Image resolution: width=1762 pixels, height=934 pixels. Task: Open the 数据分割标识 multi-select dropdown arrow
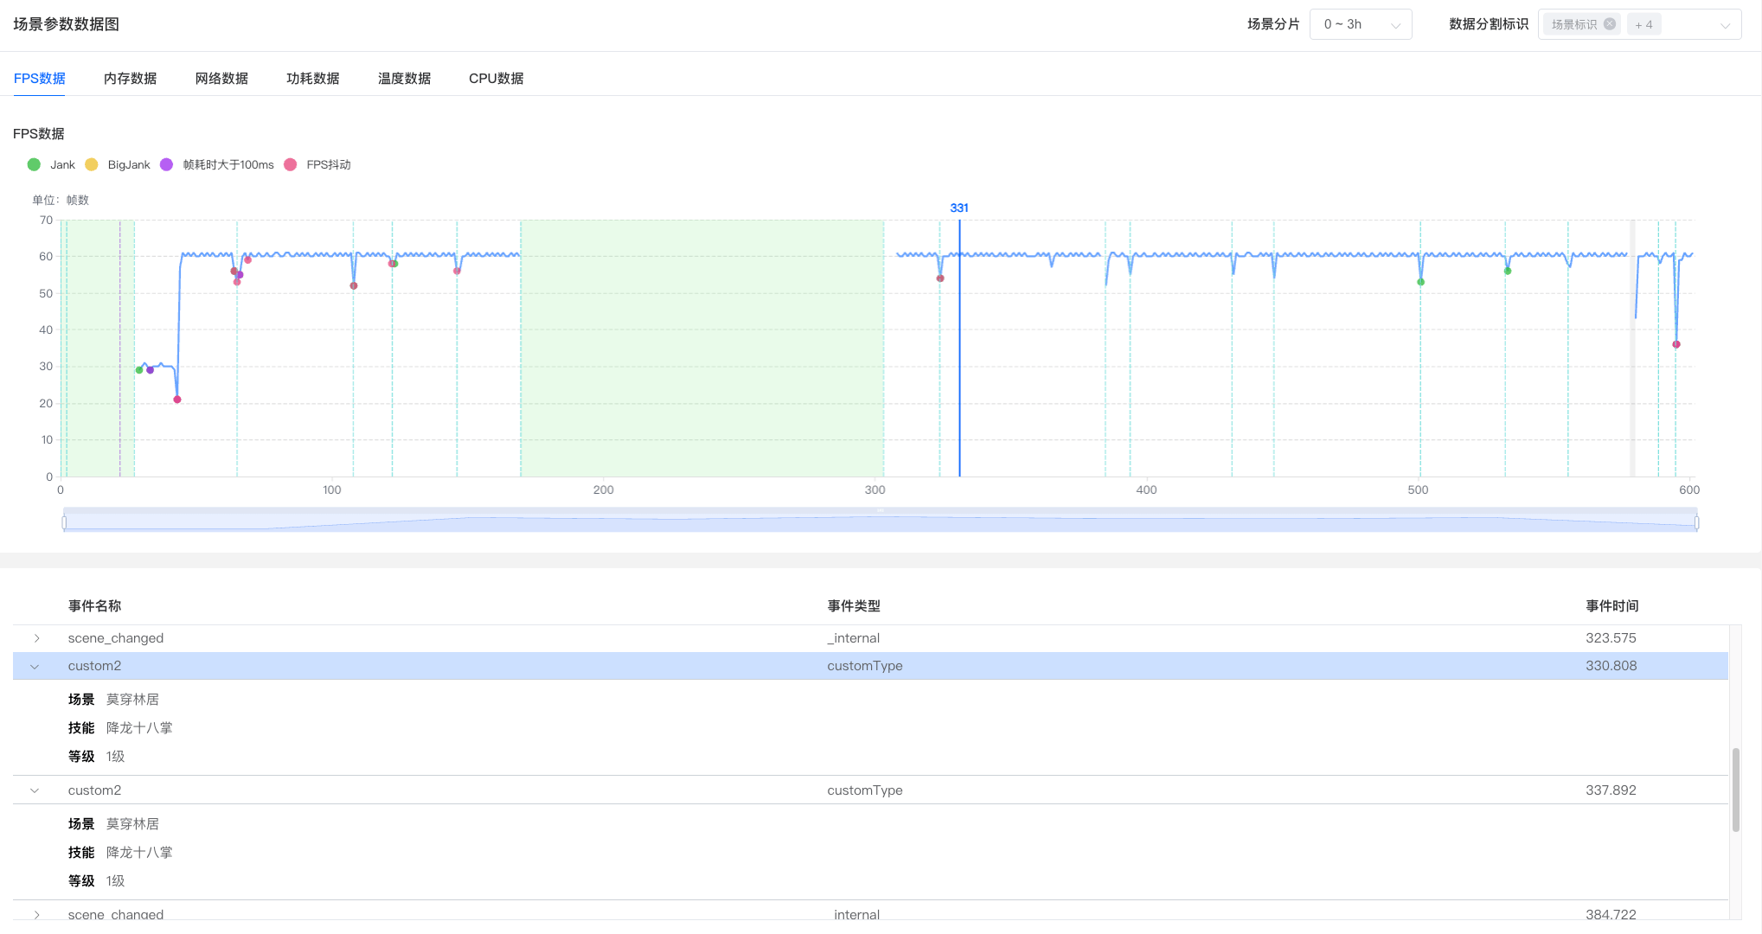(x=1725, y=25)
